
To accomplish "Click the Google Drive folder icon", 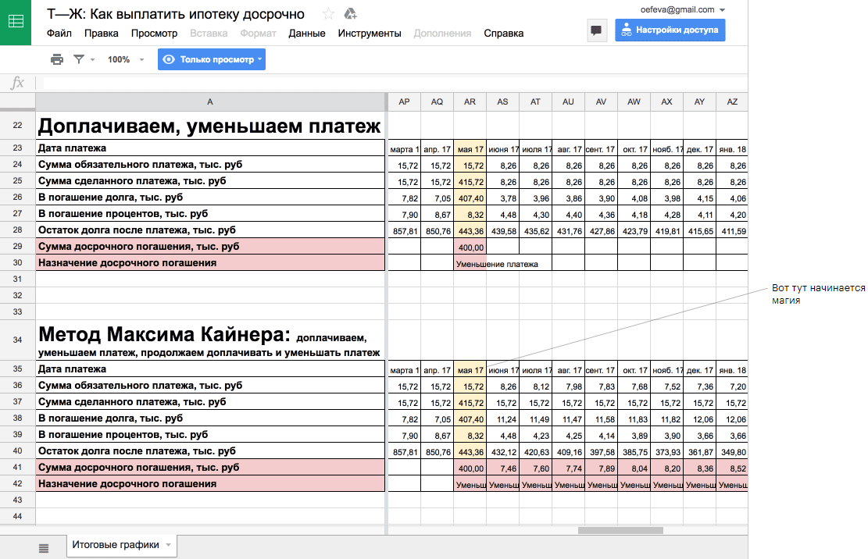I will coord(351,13).
